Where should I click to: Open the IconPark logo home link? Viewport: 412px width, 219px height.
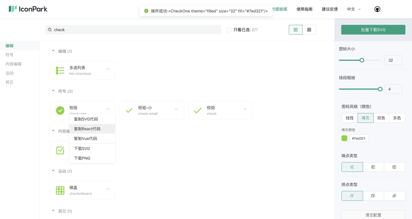[28, 9]
